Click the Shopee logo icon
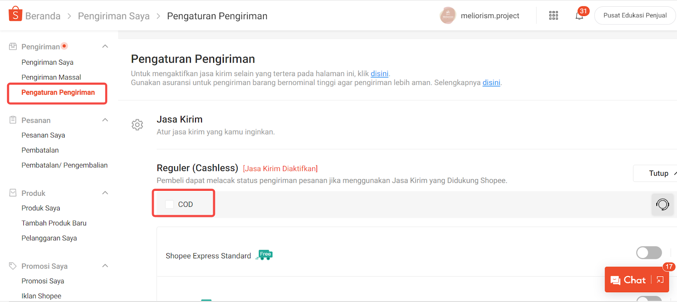 pyautogui.click(x=15, y=14)
